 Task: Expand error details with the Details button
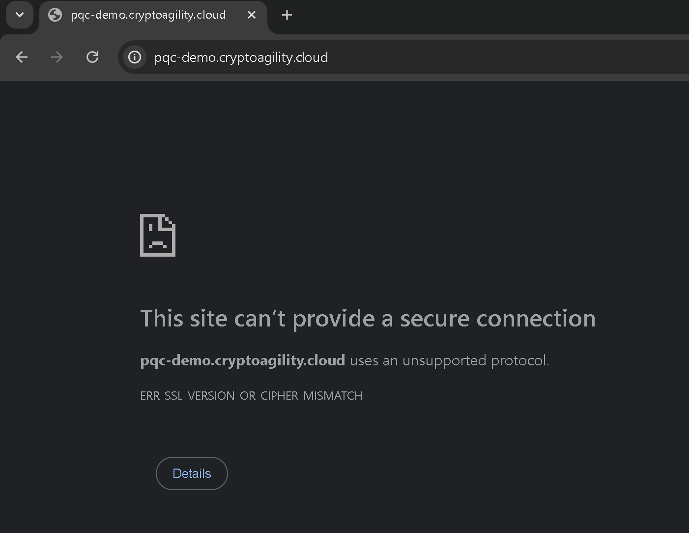pos(192,473)
